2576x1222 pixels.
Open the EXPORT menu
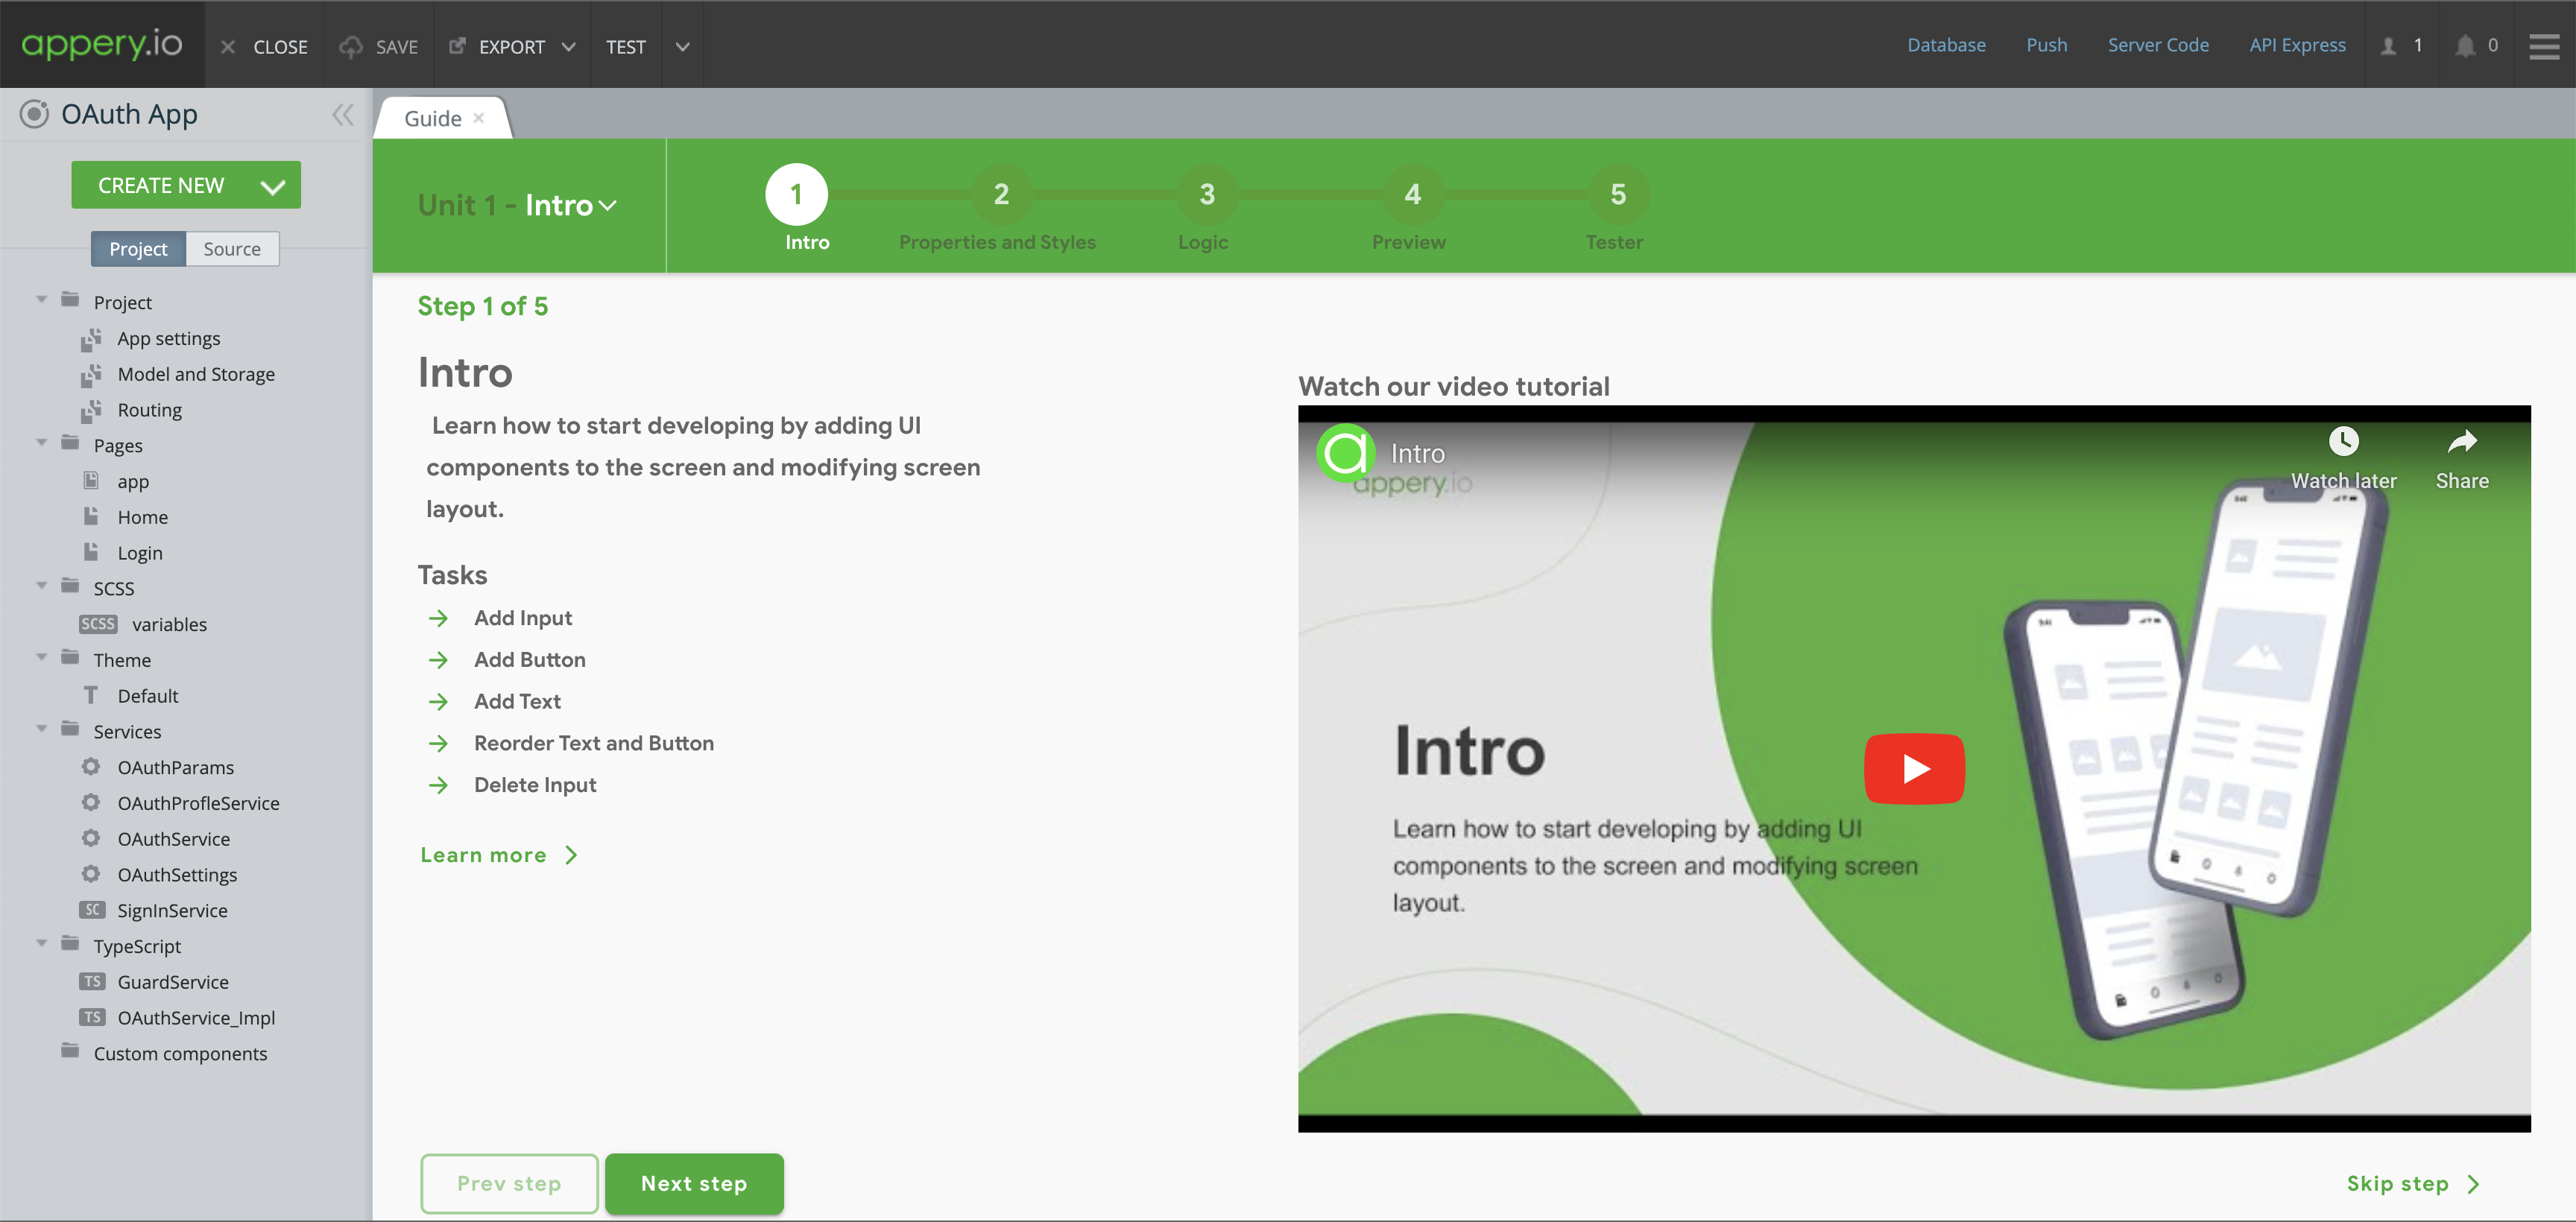511,47
